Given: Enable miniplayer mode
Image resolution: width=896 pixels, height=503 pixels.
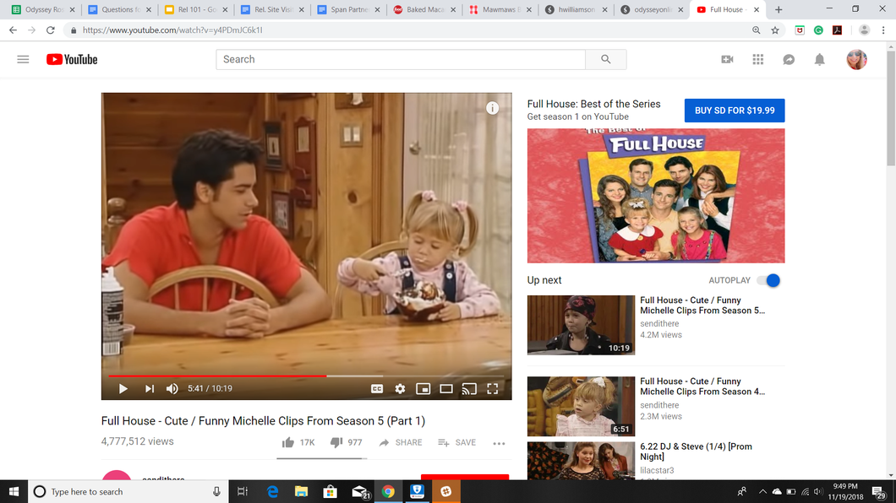Looking at the screenshot, I should coord(423,389).
